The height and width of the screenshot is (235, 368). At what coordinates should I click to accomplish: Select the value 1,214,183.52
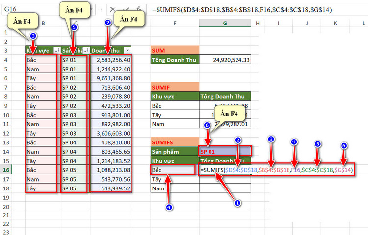(x=110, y=161)
